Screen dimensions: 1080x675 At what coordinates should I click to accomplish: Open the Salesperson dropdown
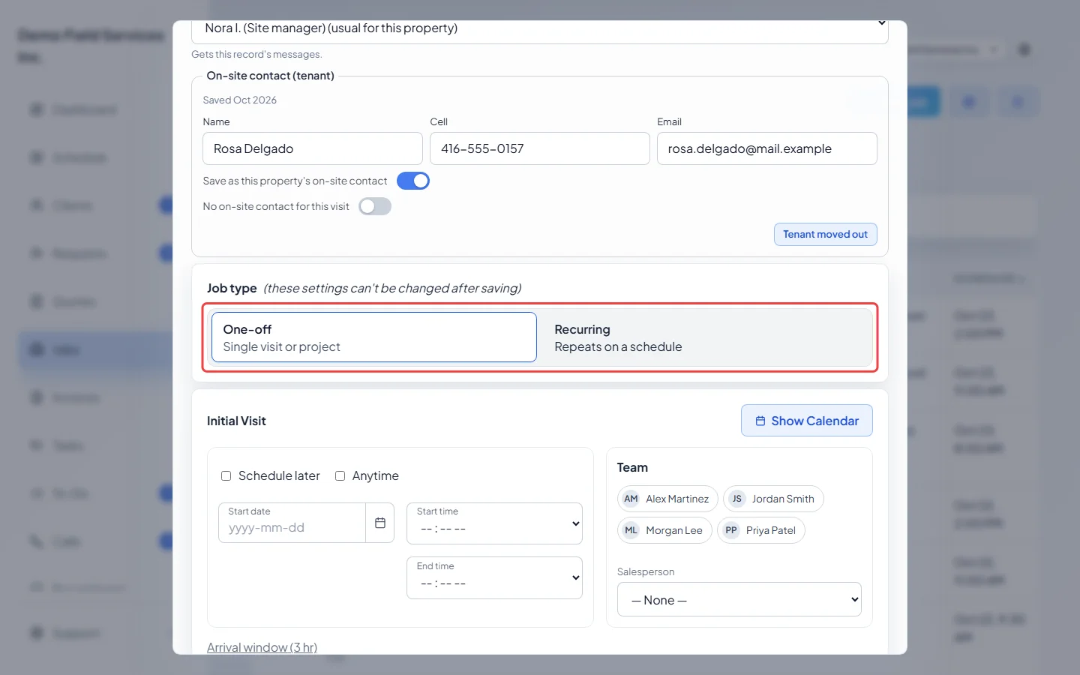point(739,599)
